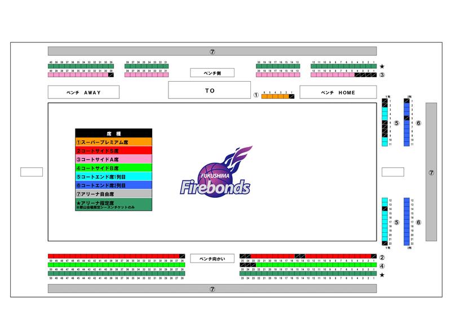Select the upper cyan court-end seat column
This screenshot has height=319, width=451.
[x=384, y=122]
